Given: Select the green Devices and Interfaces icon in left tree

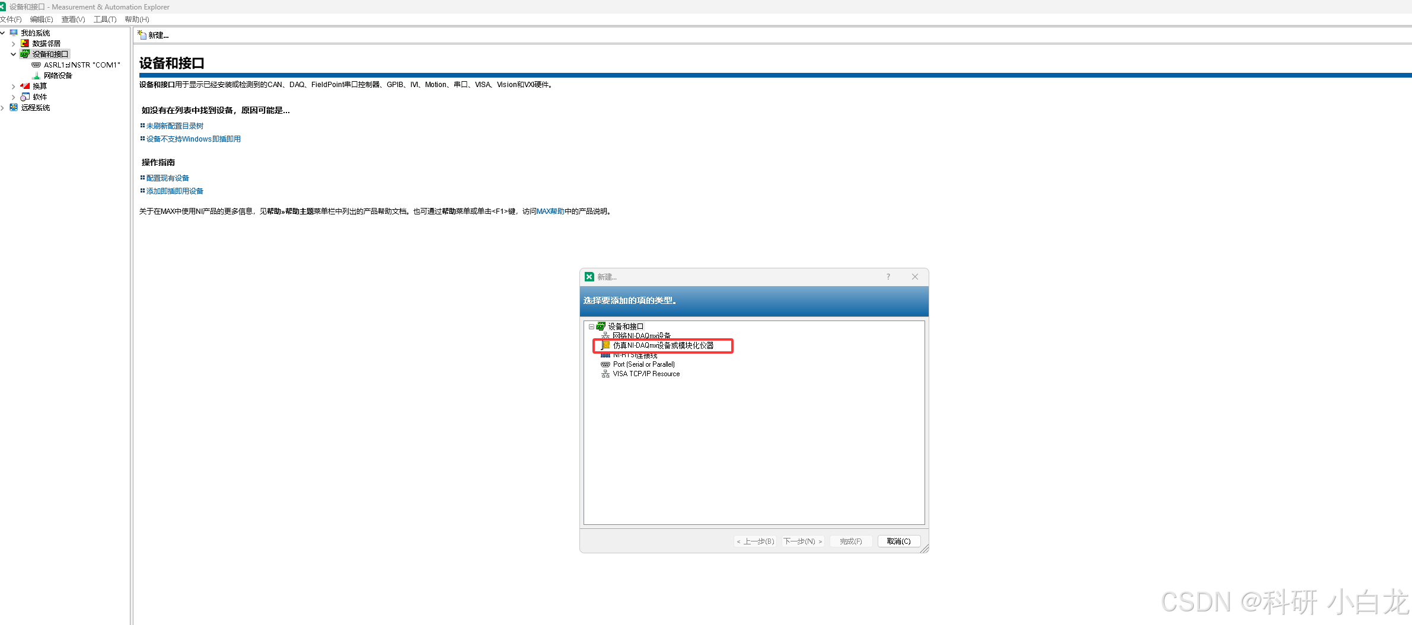Looking at the screenshot, I should pos(25,54).
